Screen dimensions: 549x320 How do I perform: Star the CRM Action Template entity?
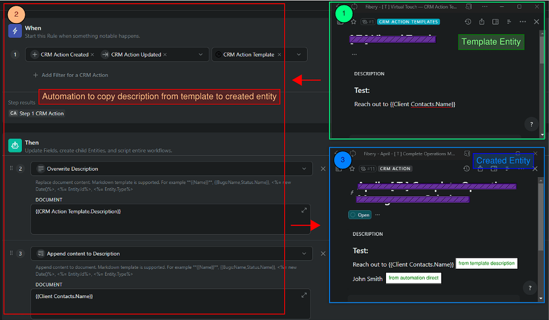pyautogui.click(x=353, y=21)
